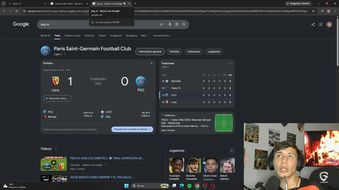Launch Microsoft Edge from the taskbar

[182, 186]
